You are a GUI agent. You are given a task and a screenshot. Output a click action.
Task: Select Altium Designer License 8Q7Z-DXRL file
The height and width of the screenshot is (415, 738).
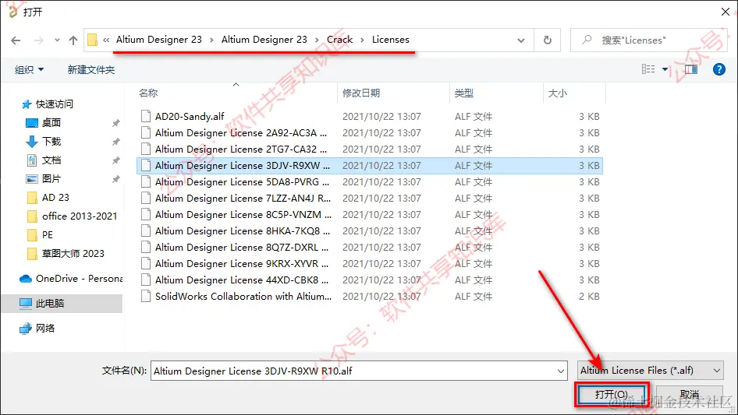pyautogui.click(x=370, y=248)
